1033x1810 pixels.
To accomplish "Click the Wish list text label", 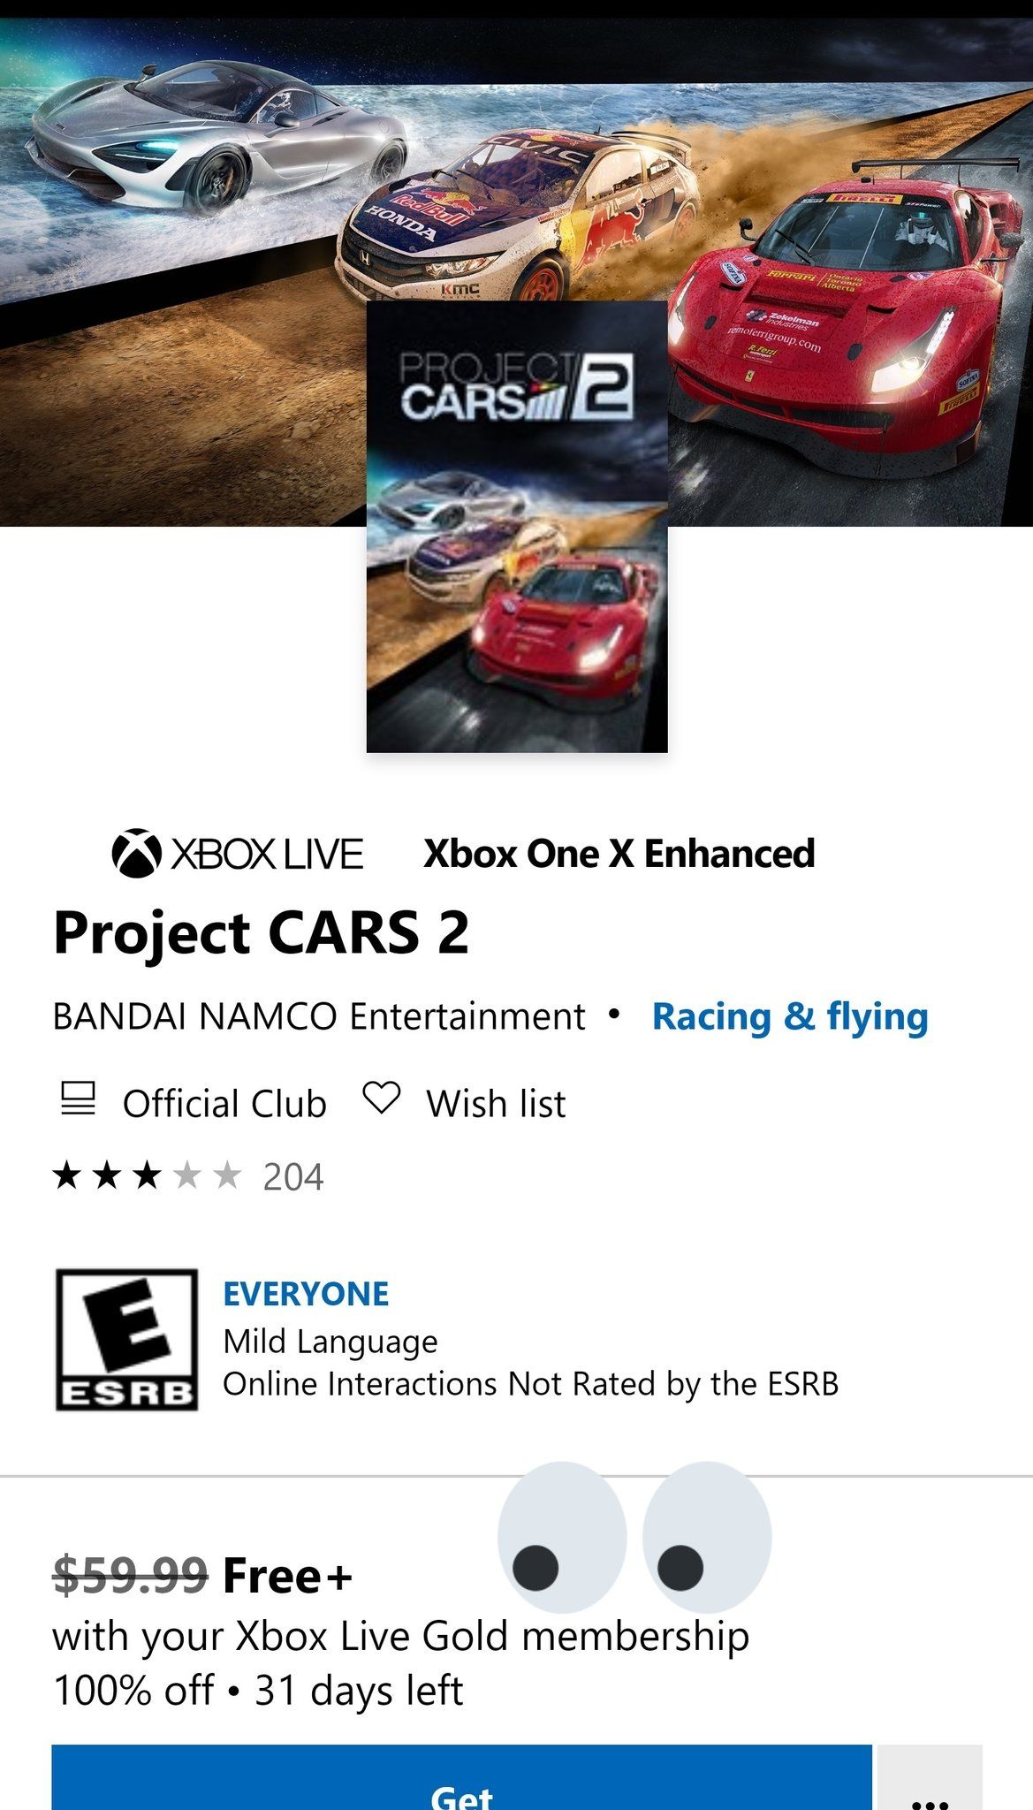I will pos(496,1104).
